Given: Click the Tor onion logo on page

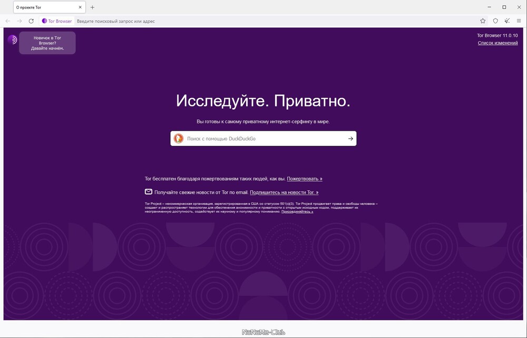Looking at the screenshot, I should [x=12, y=40].
